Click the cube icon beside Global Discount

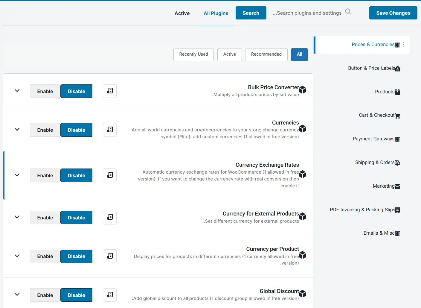(303, 294)
